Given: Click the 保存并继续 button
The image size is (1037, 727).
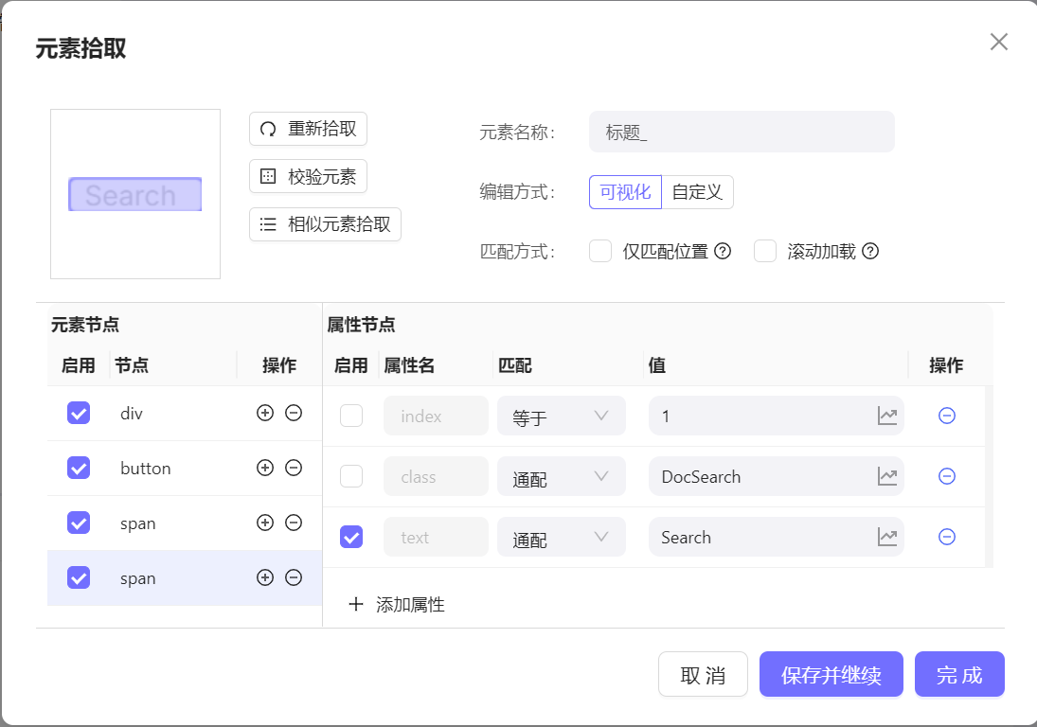Looking at the screenshot, I should tap(831, 675).
